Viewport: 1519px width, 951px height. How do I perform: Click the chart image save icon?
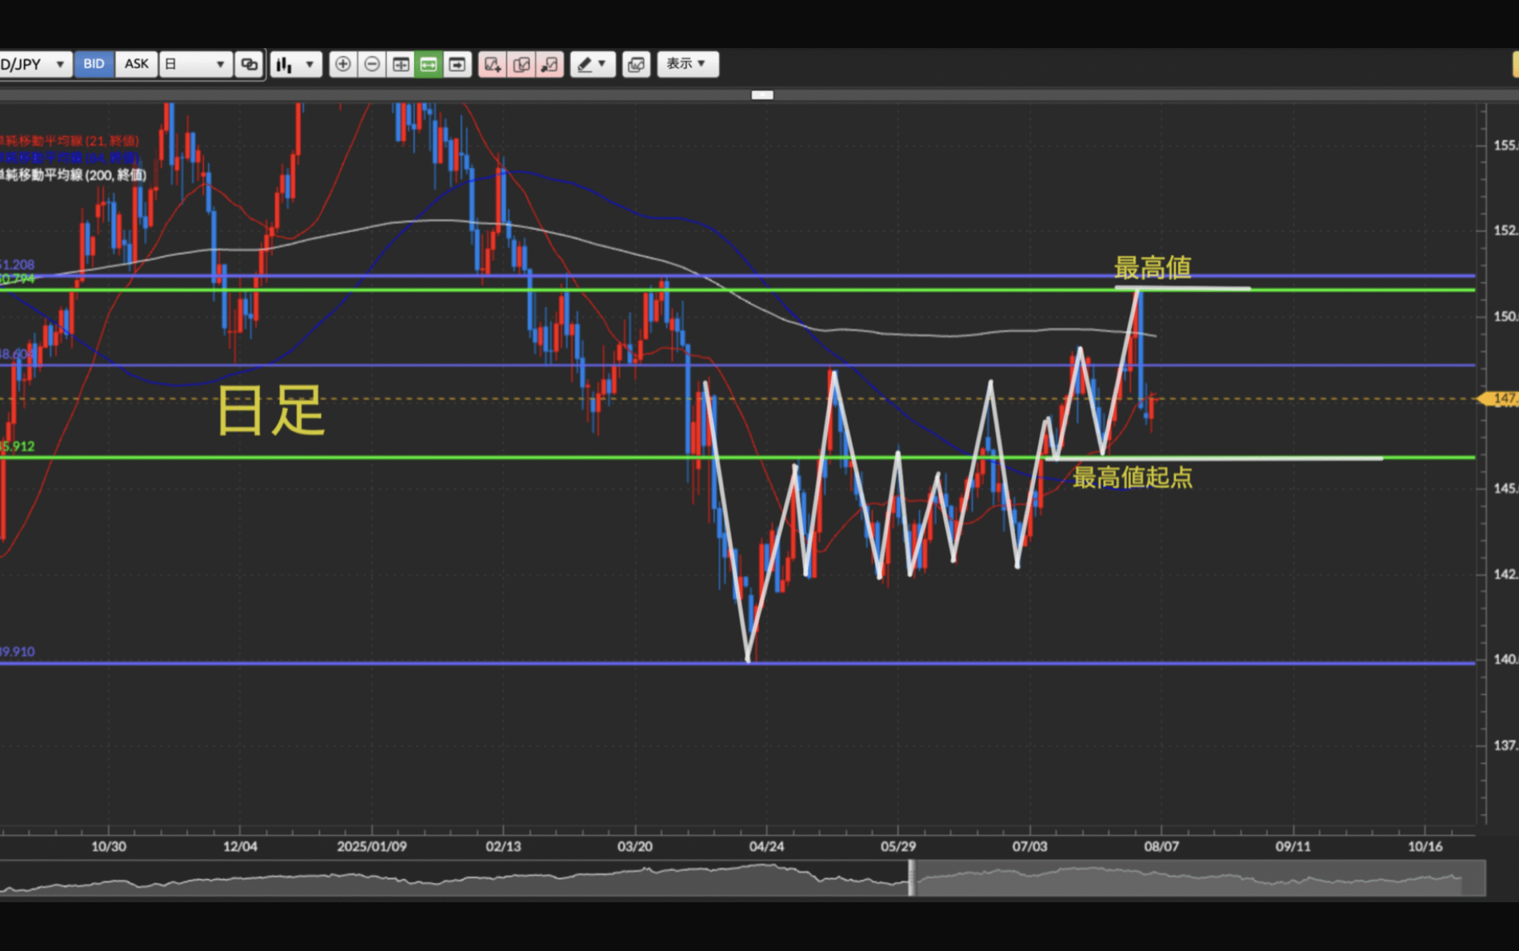click(x=636, y=64)
